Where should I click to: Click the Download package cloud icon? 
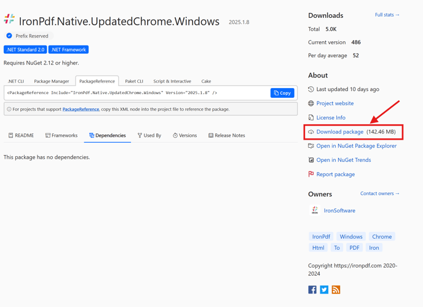tap(310, 132)
